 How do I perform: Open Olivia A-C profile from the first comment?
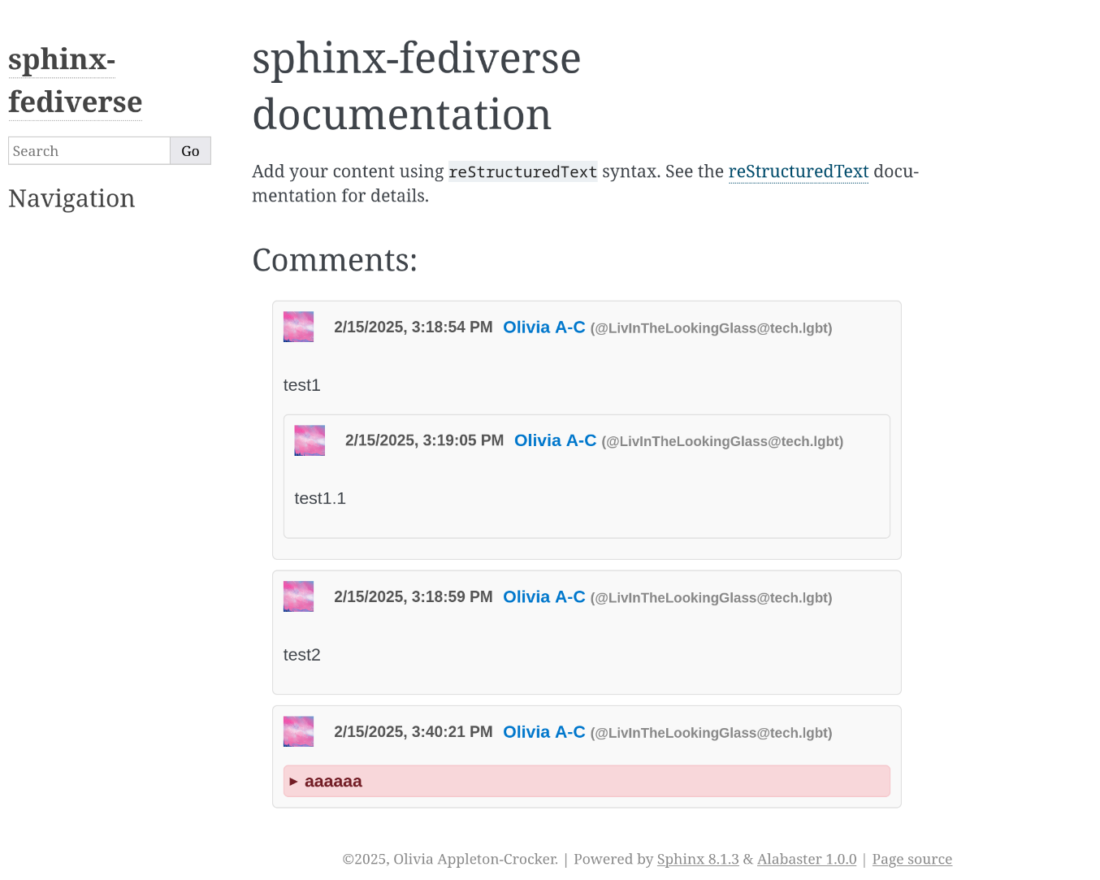point(544,327)
